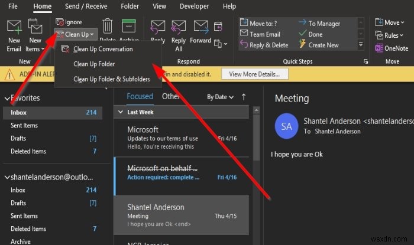Click the SA sender avatar
Viewport: 414px width, 245px height.
[x=286, y=126]
